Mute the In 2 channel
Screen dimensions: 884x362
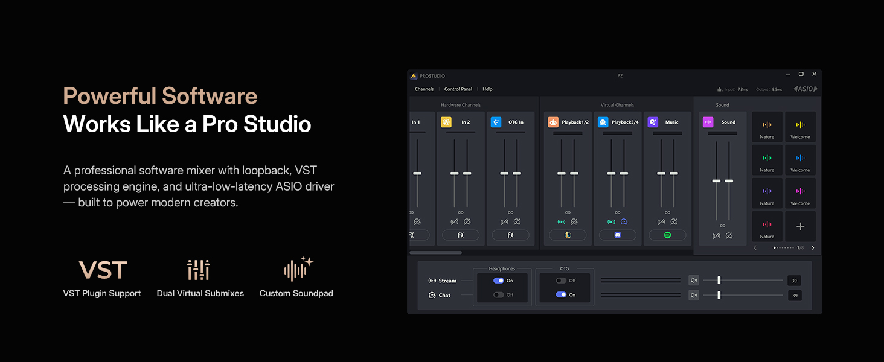point(467,222)
